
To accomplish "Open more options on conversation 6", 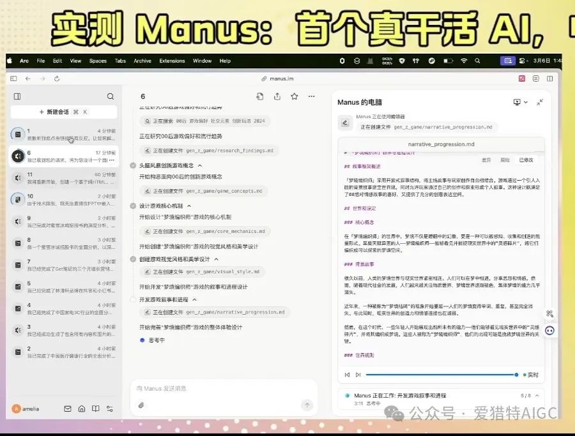I will click(112, 160).
